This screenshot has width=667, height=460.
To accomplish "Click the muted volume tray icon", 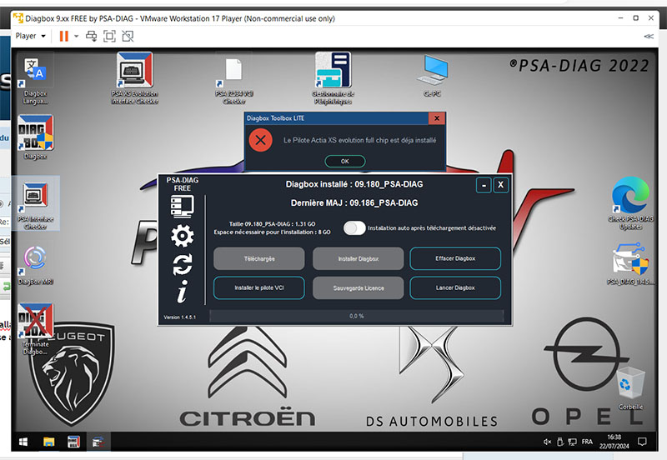I will 547,442.
